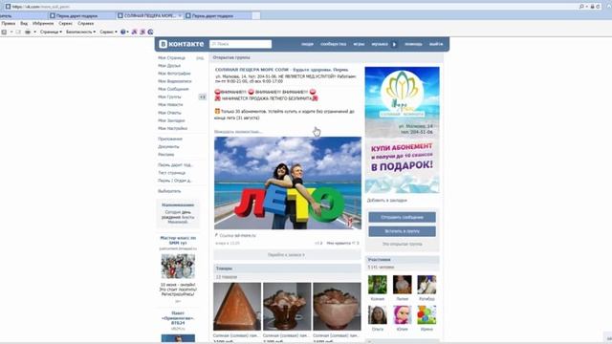
Task: Open 'Приложения' in left sidebar
Action: (170, 139)
